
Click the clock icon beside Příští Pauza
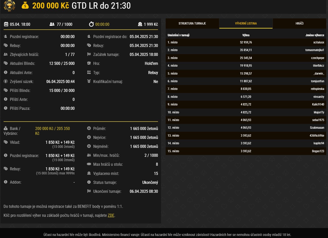6,108
